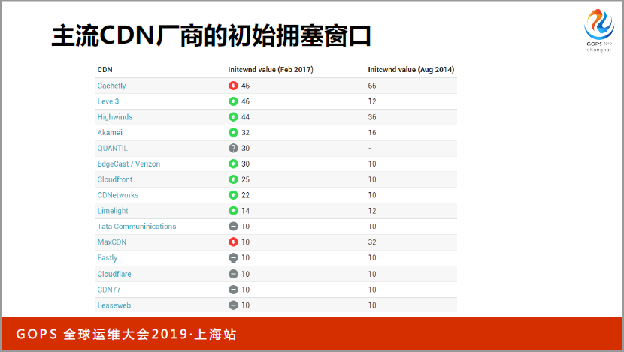Click the GOPS 2019 Shanghai logo
This screenshot has width=624, height=352.
click(x=599, y=30)
